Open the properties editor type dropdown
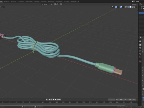 click(141, 37)
